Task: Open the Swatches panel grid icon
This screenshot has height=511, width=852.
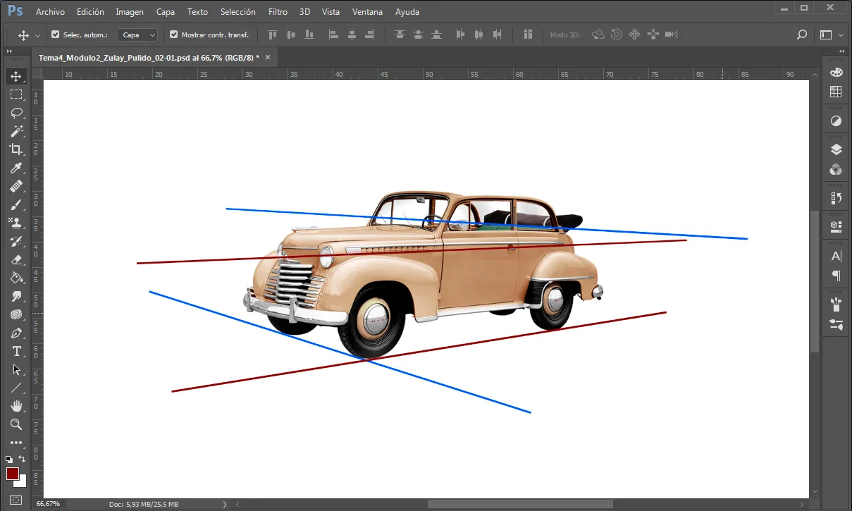Action: (x=836, y=92)
